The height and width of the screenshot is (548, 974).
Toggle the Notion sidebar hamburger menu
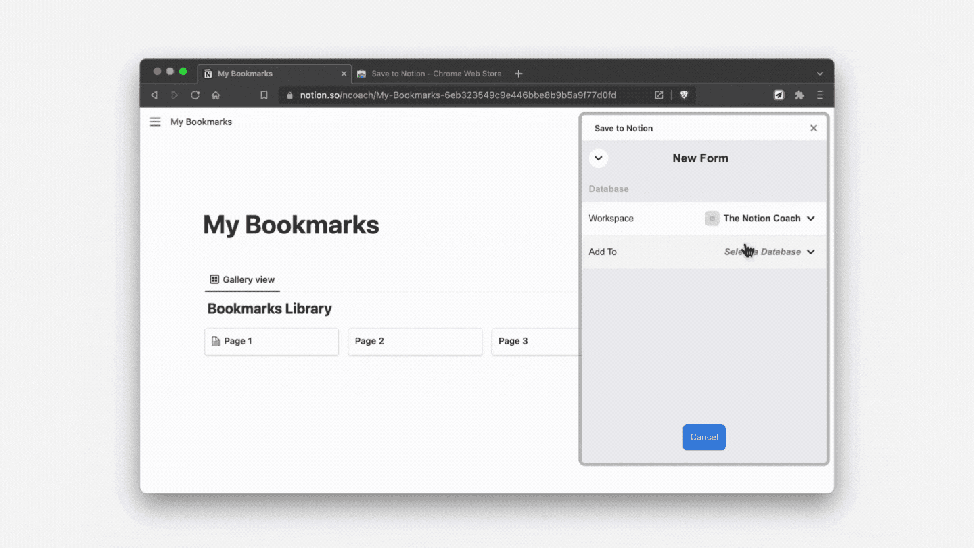coord(156,122)
